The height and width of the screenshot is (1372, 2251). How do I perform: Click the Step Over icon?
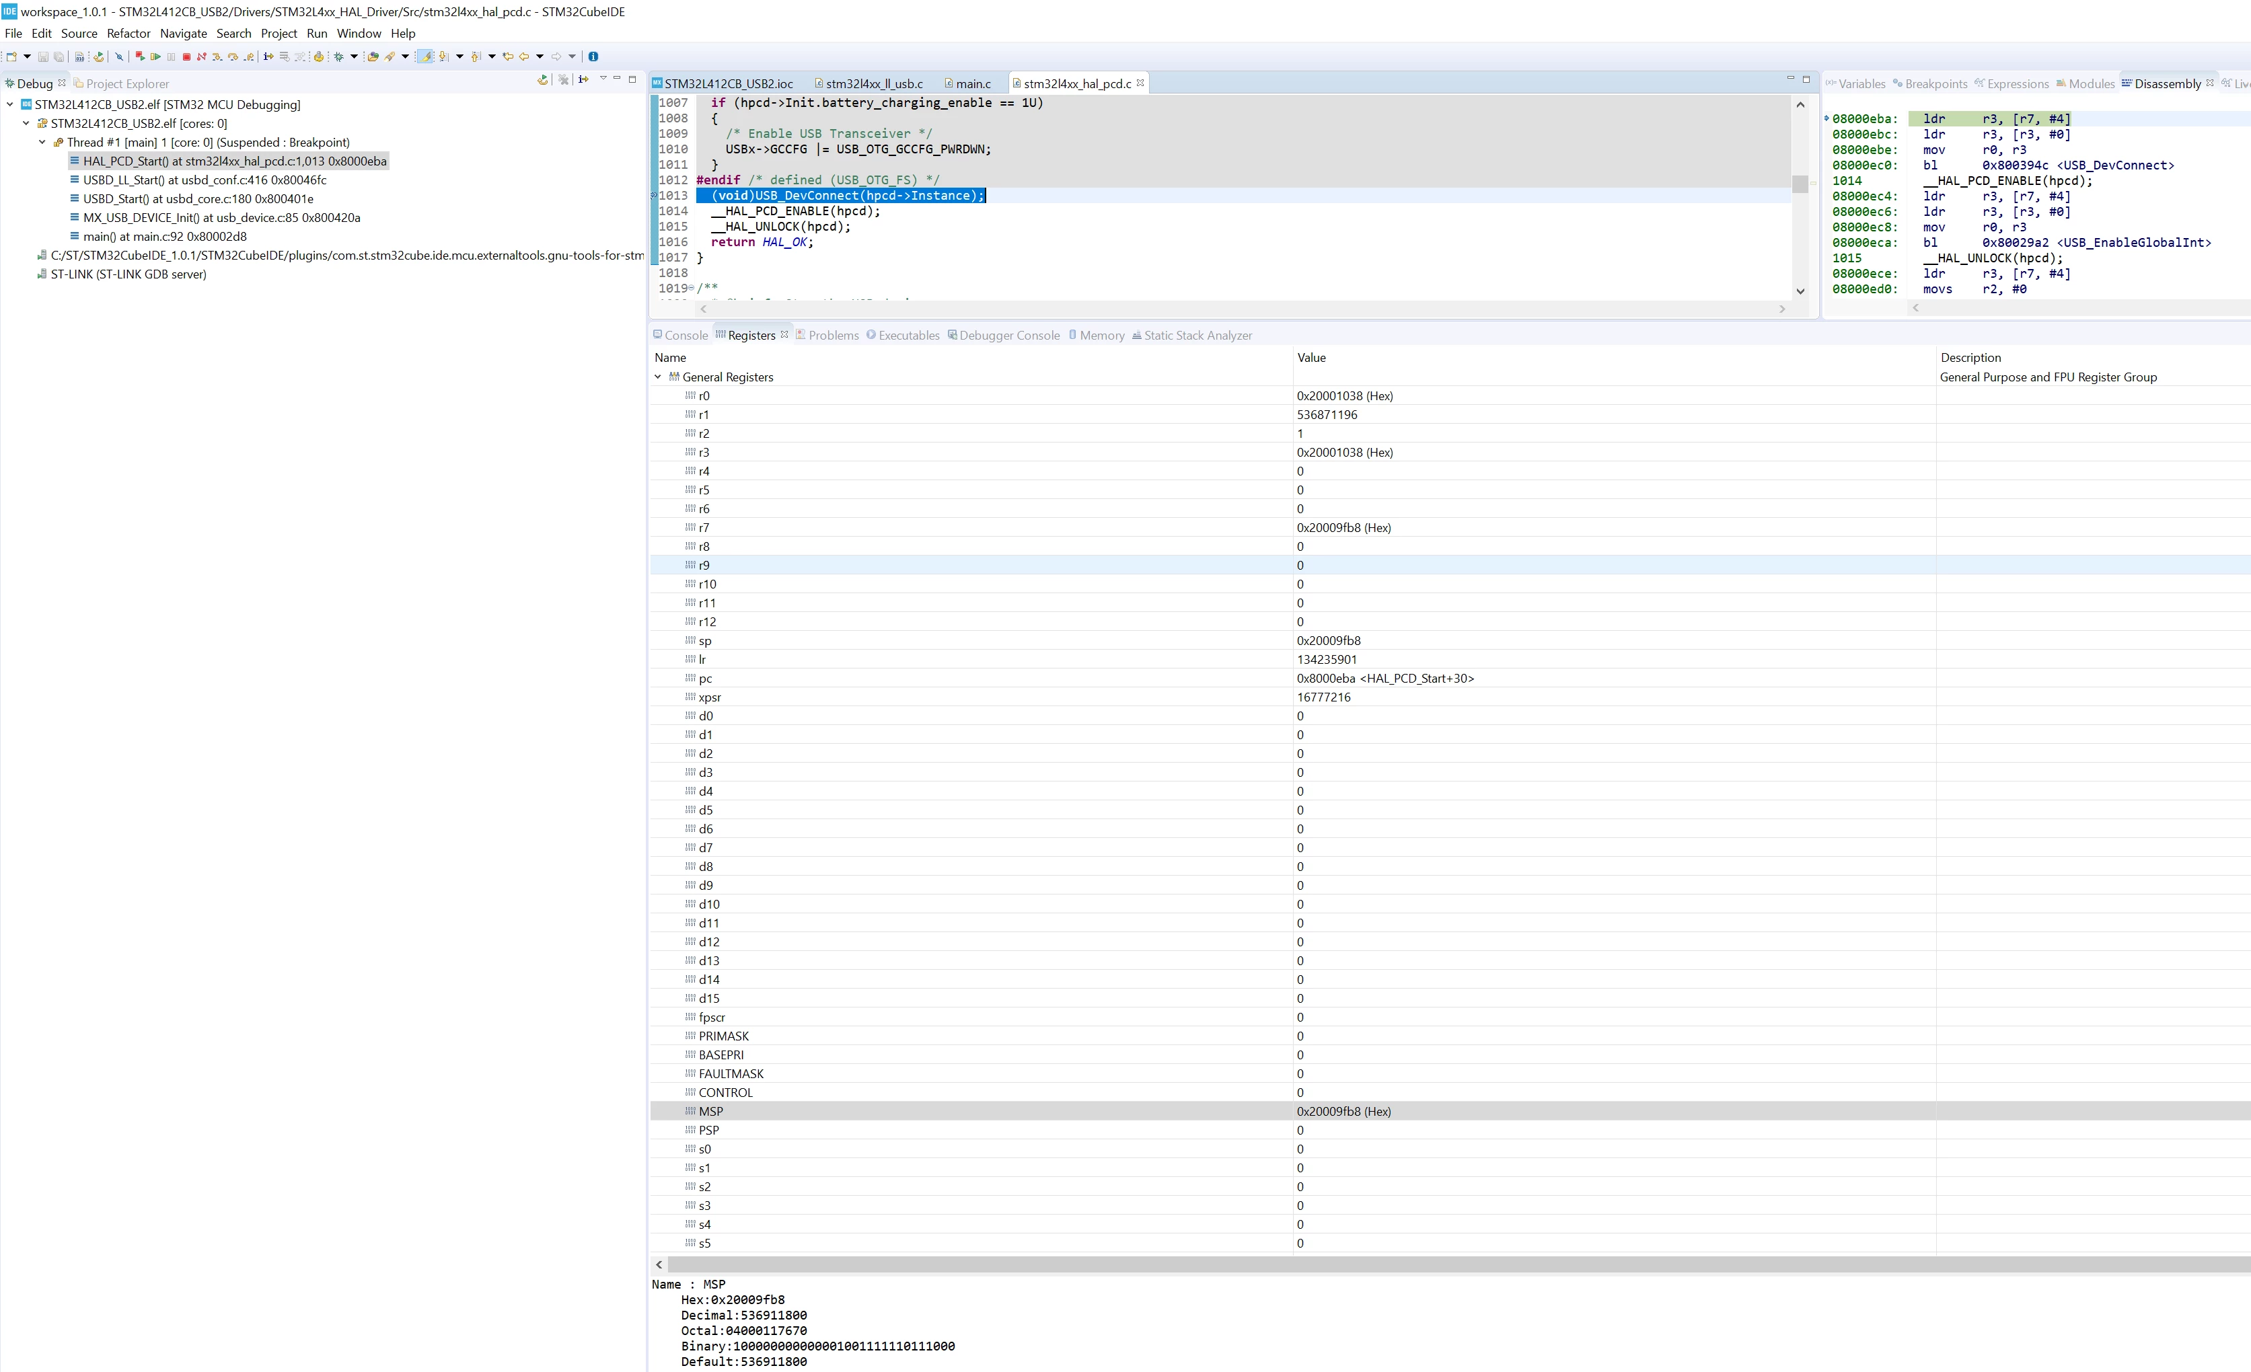click(233, 56)
